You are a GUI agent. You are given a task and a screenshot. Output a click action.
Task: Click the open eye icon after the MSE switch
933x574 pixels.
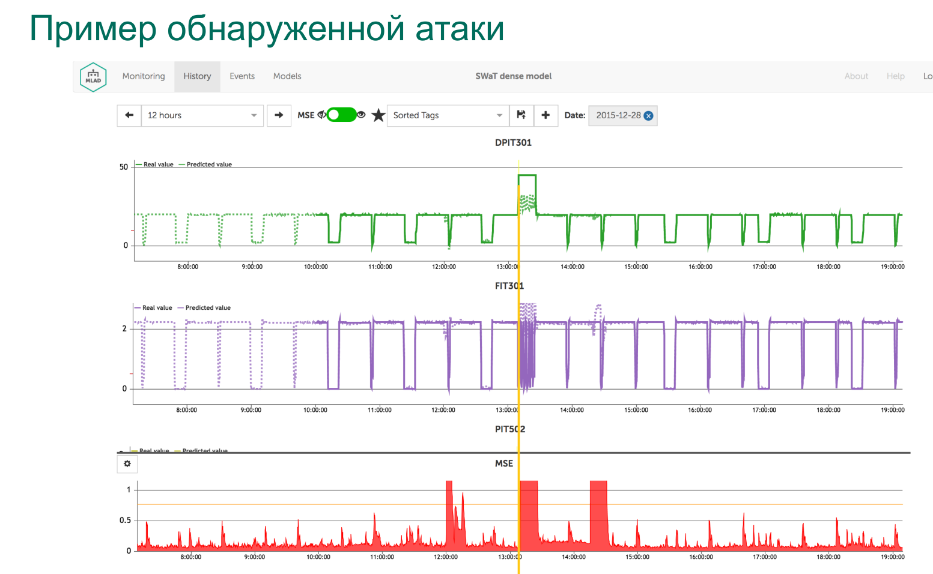pyautogui.click(x=361, y=115)
